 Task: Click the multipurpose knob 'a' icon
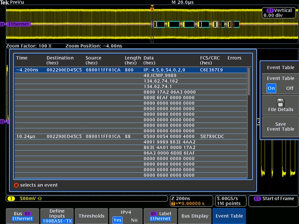(x=16, y=185)
